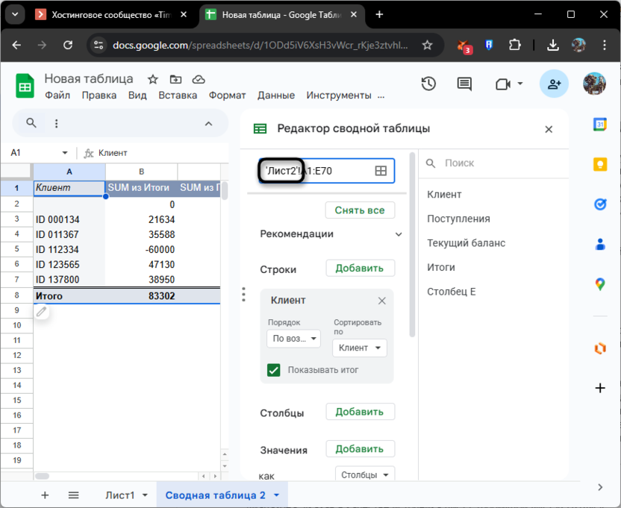Click the share people icon button
This screenshot has width=621, height=508.
point(554,84)
